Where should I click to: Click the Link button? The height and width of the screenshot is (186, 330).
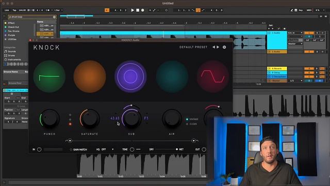point(7,10)
